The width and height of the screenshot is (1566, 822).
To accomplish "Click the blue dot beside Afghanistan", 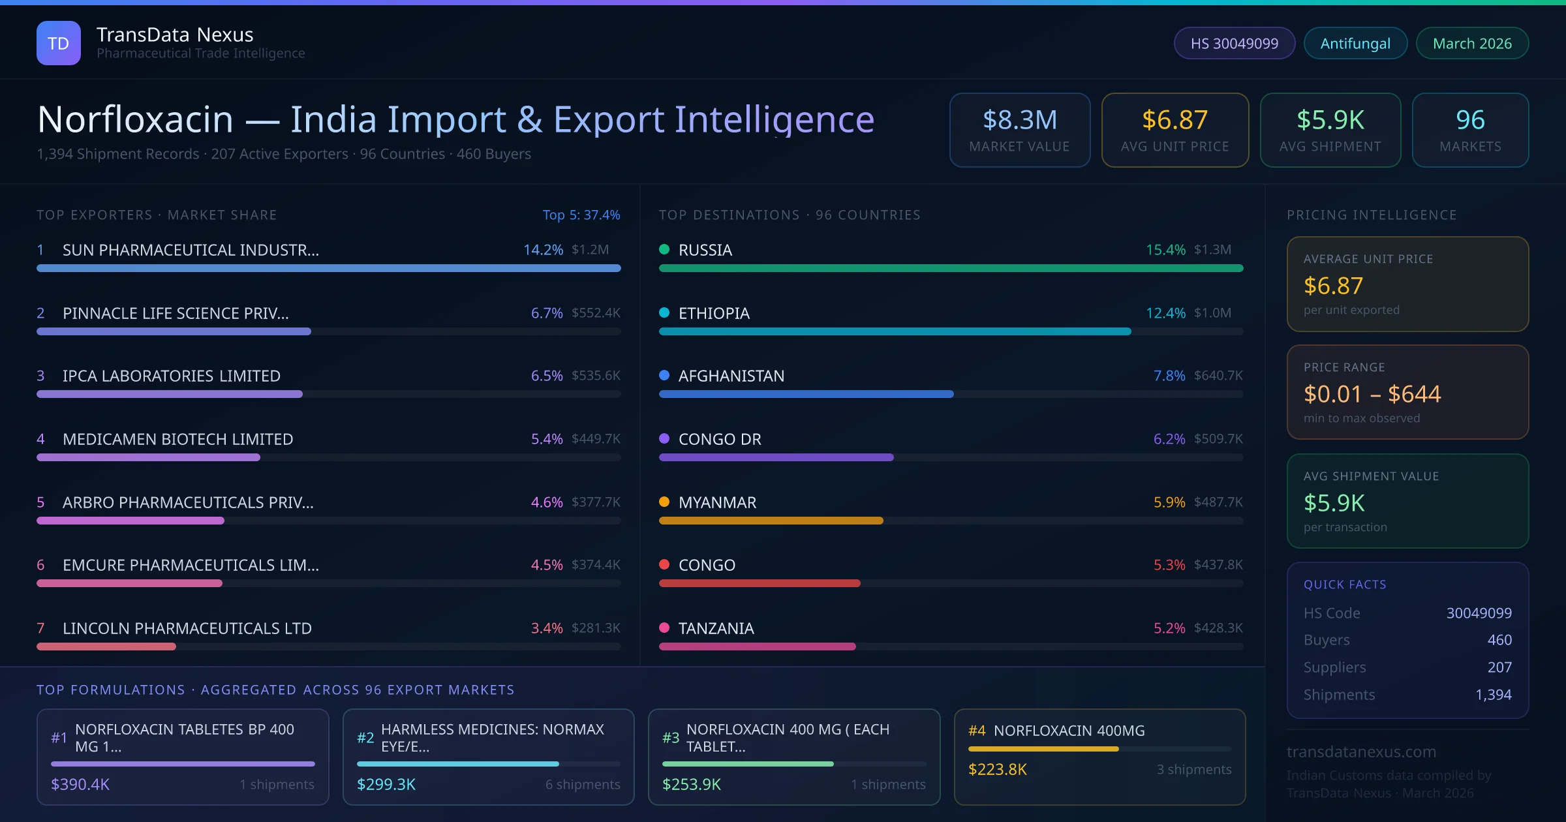I will tap(664, 375).
